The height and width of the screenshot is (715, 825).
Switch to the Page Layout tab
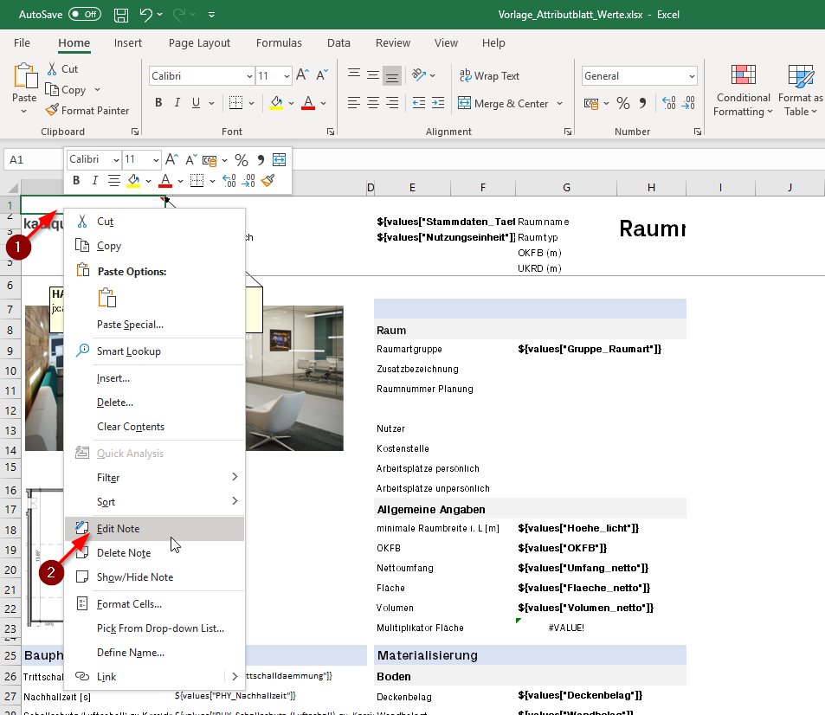[x=199, y=43]
